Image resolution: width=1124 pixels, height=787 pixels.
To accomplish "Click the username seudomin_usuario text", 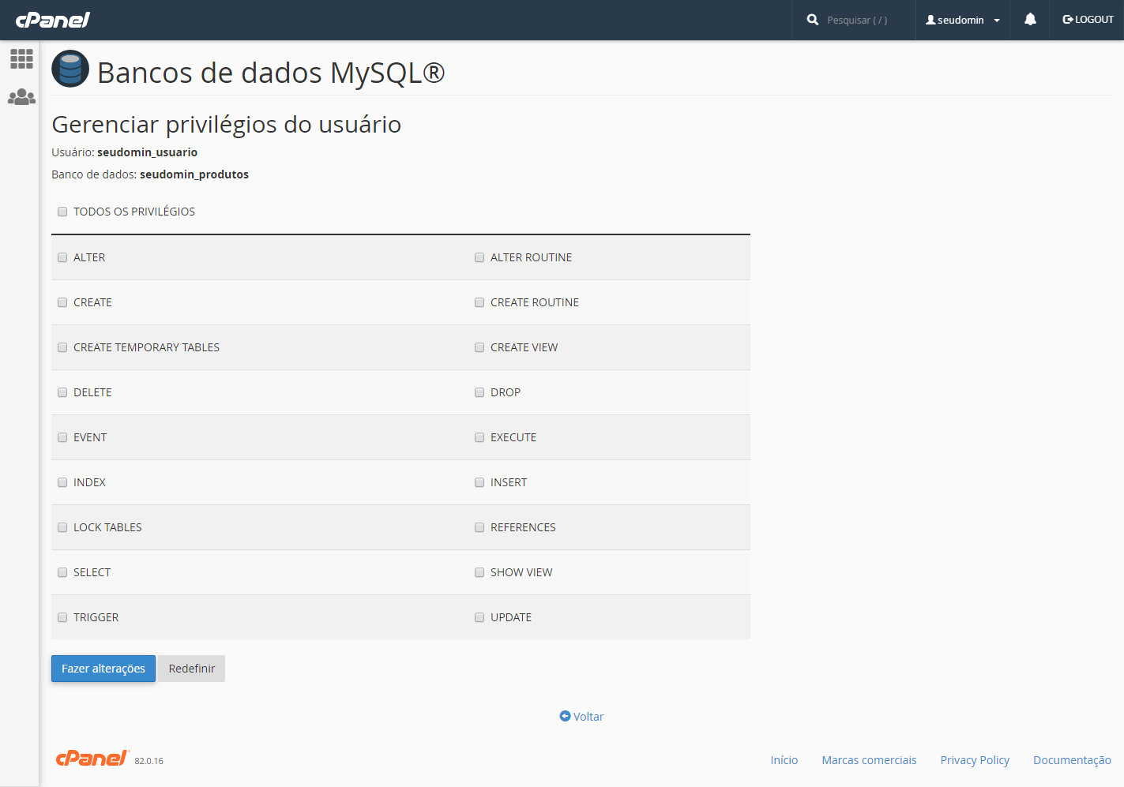I will point(147,152).
